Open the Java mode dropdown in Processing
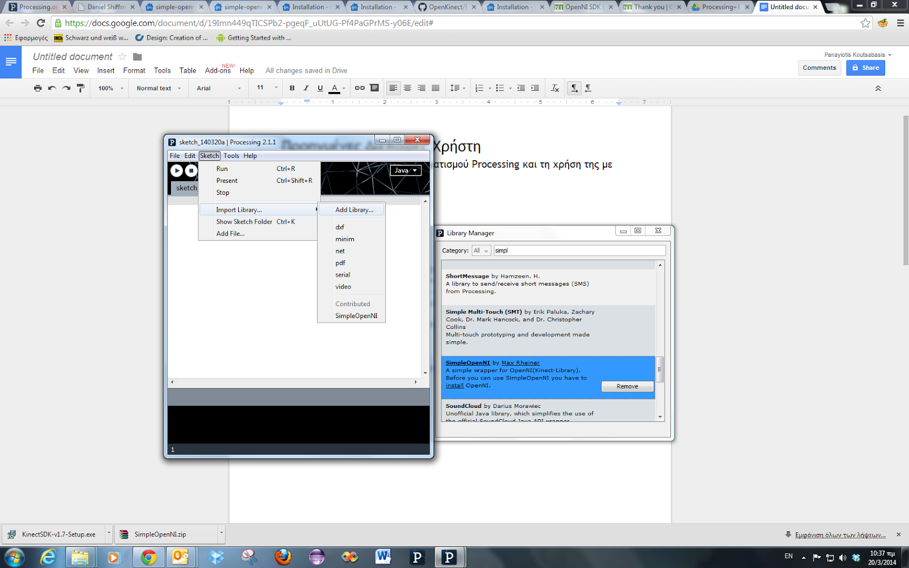The width and height of the screenshot is (909, 568). 406,170
